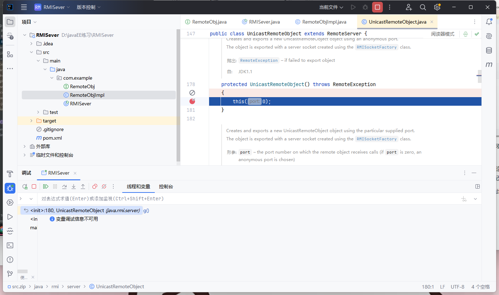499x295 pixels.
Task: Click the Resume Program debug icon
Action: coord(46,186)
